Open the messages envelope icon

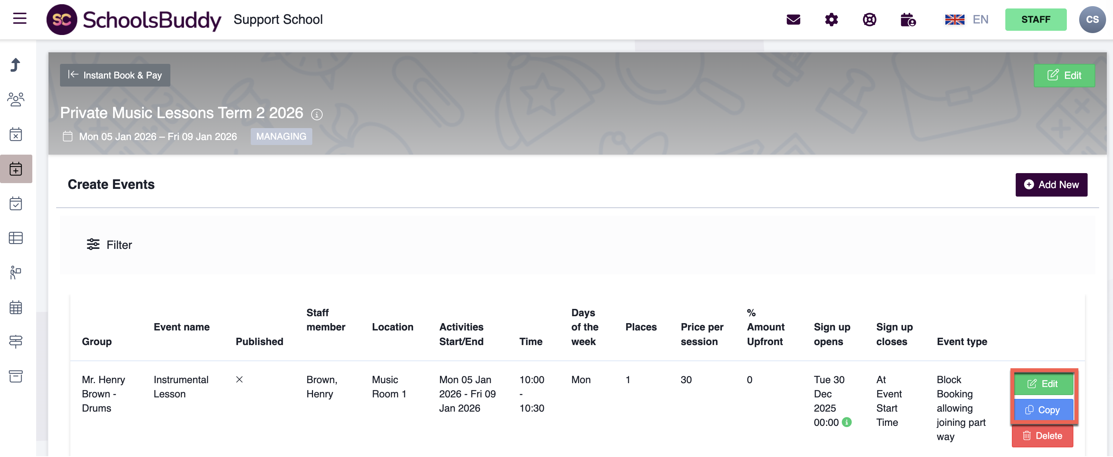793,20
